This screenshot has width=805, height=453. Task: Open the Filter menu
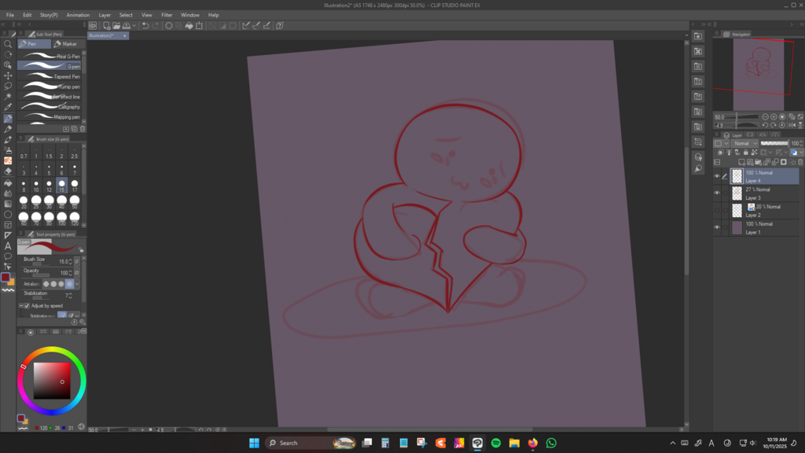tap(167, 15)
